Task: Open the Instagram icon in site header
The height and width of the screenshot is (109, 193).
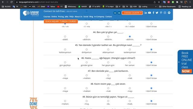Action: (165, 13)
